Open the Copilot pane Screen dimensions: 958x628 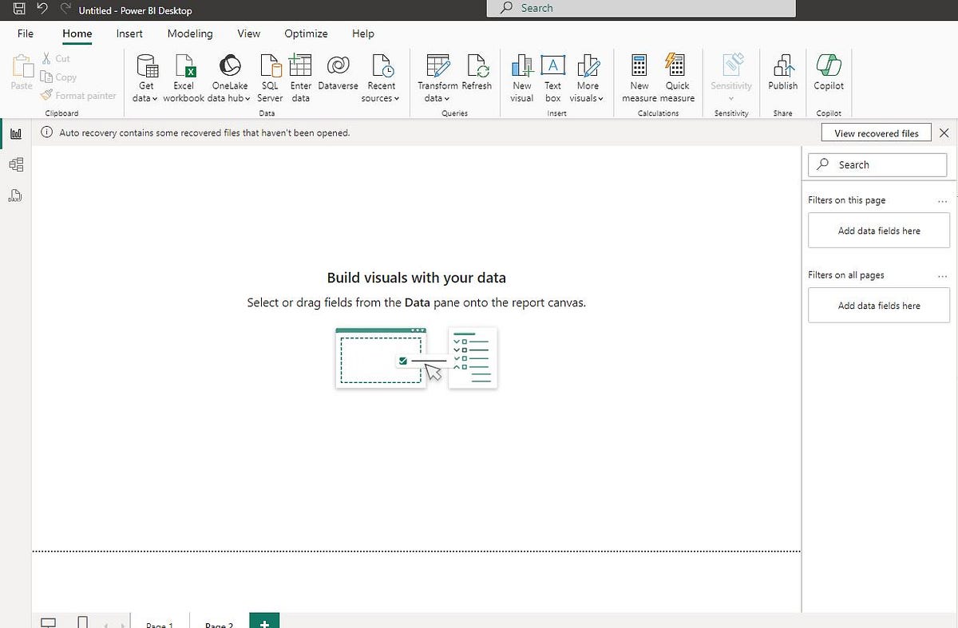(x=829, y=73)
